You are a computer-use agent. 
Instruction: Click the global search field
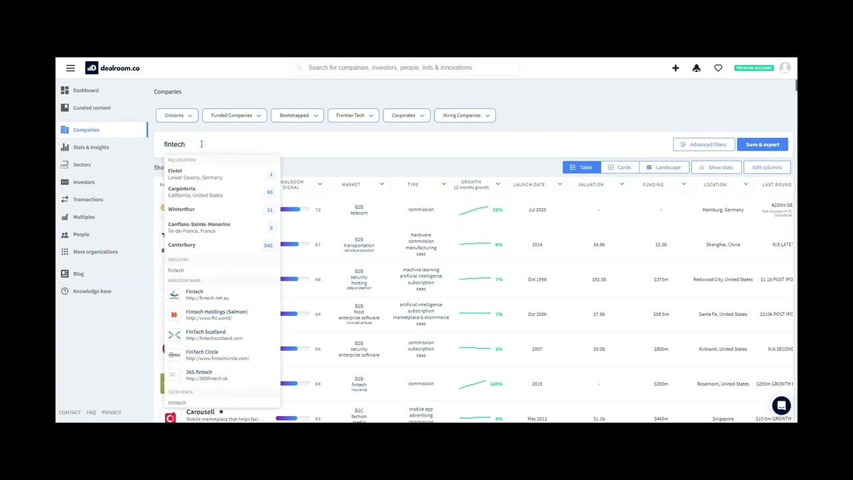point(405,68)
